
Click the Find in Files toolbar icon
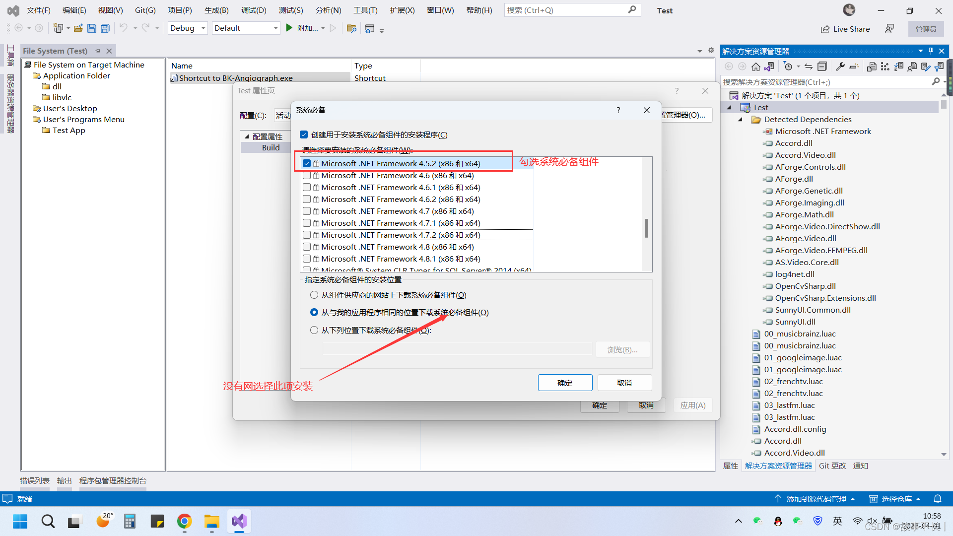click(351, 28)
